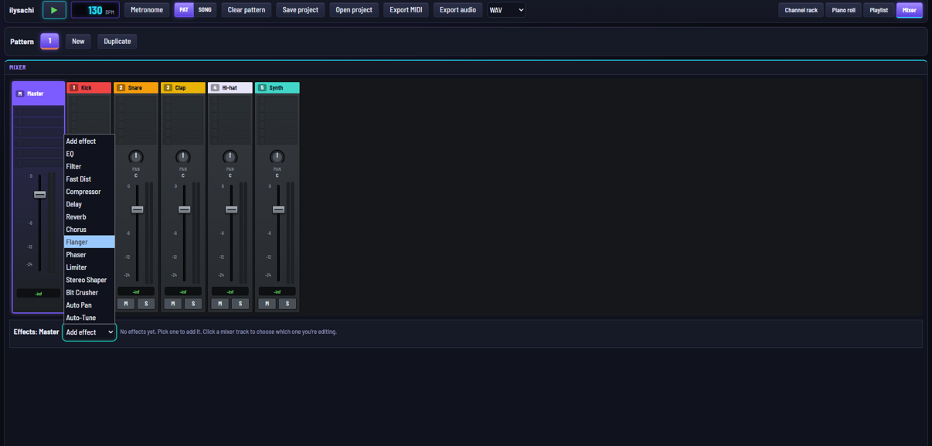This screenshot has width=932, height=446.
Task: Click the Hi-hat pan knob
Action: coord(230,157)
